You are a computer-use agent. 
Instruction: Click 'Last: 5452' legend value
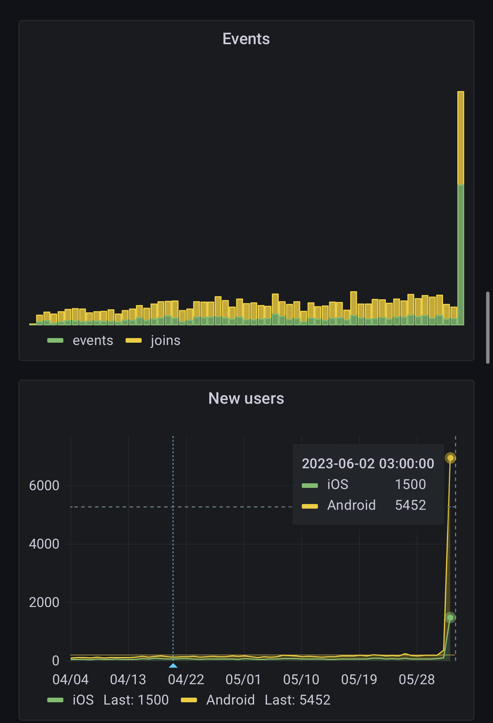click(x=298, y=700)
